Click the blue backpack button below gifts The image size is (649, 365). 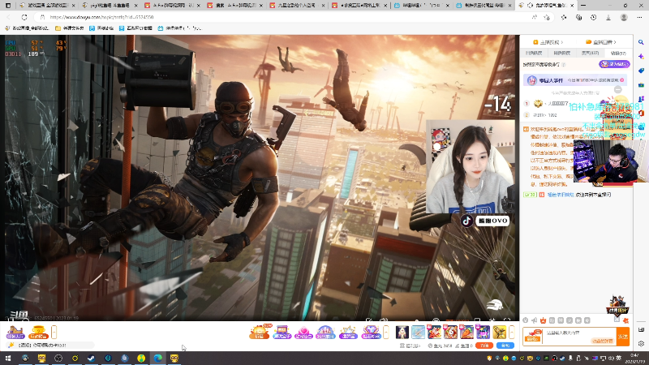(x=505, y=346)
